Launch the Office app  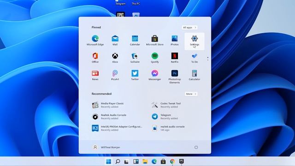click(95, 58)
